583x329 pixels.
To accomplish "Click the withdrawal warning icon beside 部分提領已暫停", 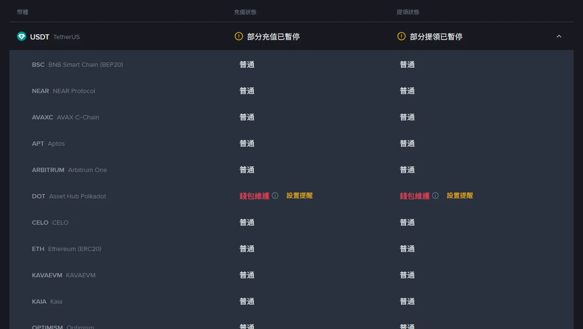I will [x=402, y=36].
